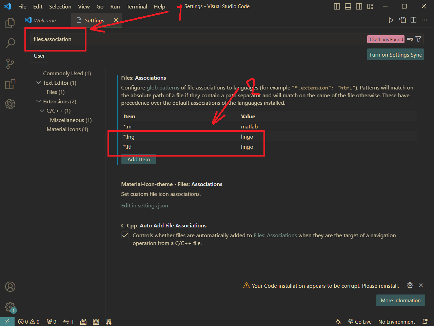Screen dimensions: 434x326
Task: Click the Run play icon in editor toolbar
Action: tap(391, 20)
